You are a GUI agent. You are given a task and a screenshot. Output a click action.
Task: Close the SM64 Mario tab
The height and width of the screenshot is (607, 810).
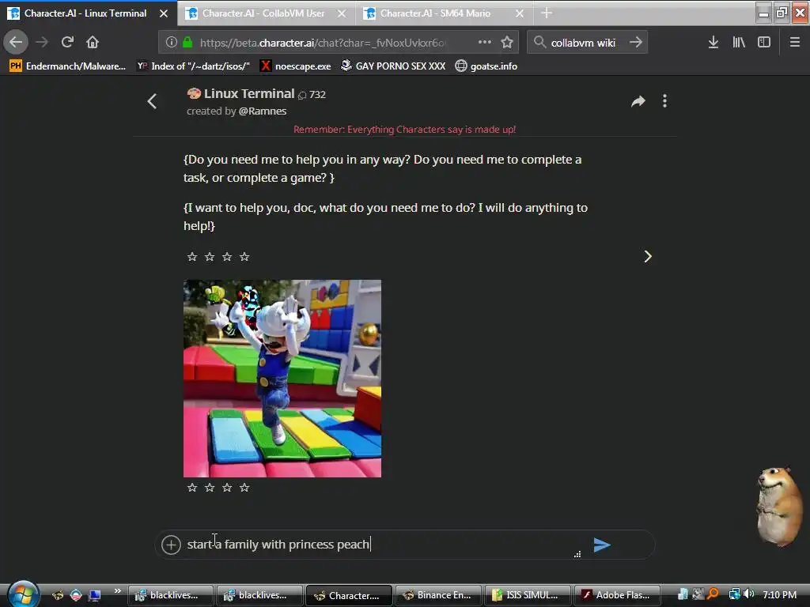click(520, 13)
